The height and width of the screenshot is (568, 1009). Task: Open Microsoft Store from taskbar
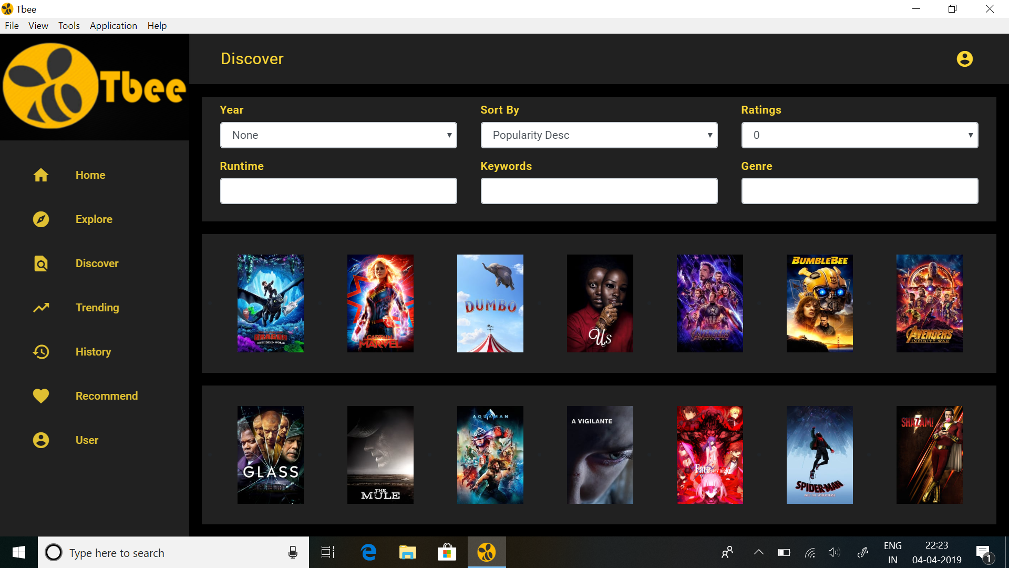(447, 552)
